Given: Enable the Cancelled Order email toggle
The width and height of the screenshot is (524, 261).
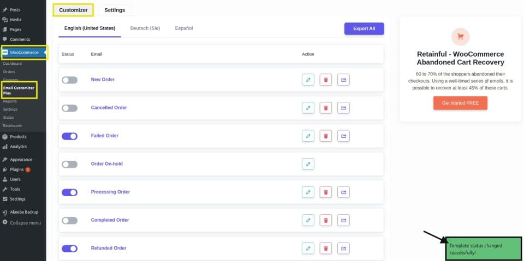Looking at the screenshot, I should click(69, 108).
